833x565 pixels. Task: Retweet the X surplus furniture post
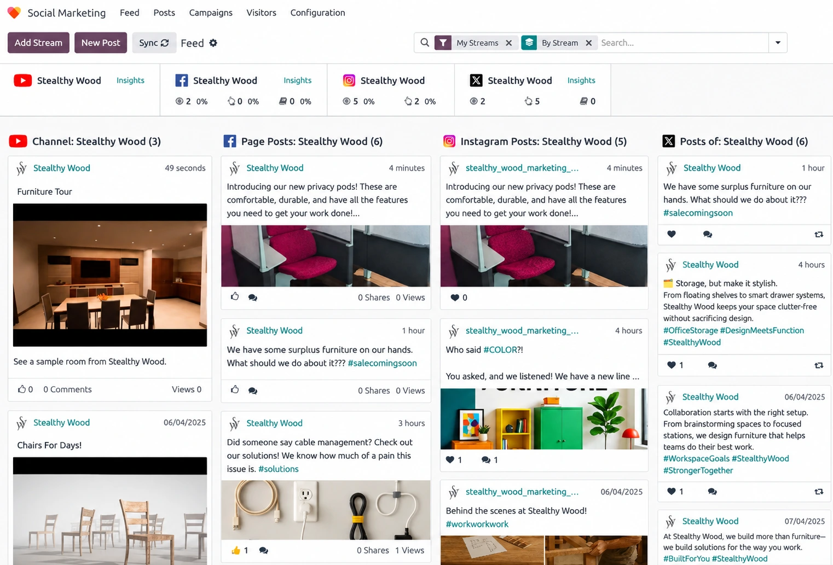pos(819,234)
